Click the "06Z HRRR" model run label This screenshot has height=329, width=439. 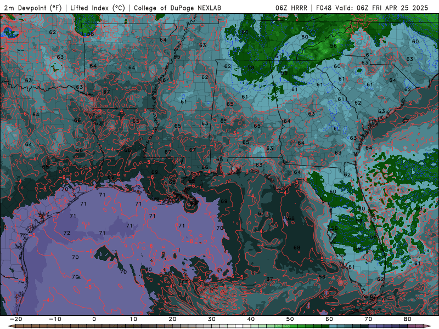(291, 8)
